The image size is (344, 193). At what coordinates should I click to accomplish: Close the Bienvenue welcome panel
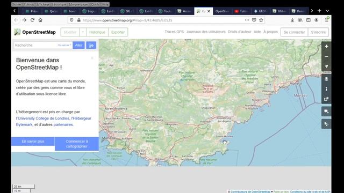pos(92,58)
